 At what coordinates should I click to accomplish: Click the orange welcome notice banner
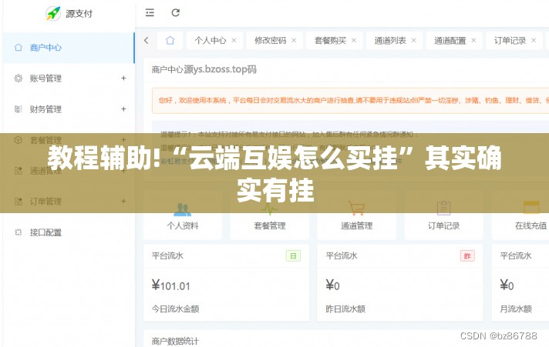click(x=351, y=101)
